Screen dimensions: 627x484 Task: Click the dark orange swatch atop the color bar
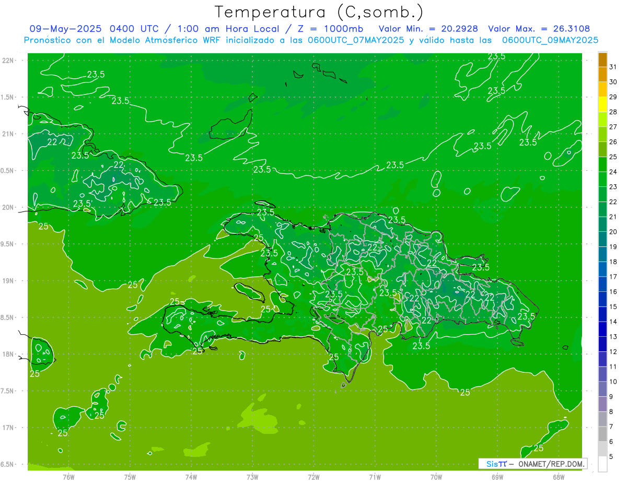click(603, 60)
